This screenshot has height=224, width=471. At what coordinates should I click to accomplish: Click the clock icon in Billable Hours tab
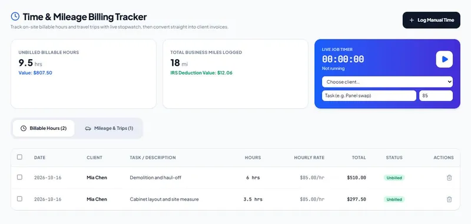click(24, 128)
